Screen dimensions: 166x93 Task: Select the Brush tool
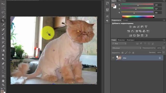(x=3, y=34)
